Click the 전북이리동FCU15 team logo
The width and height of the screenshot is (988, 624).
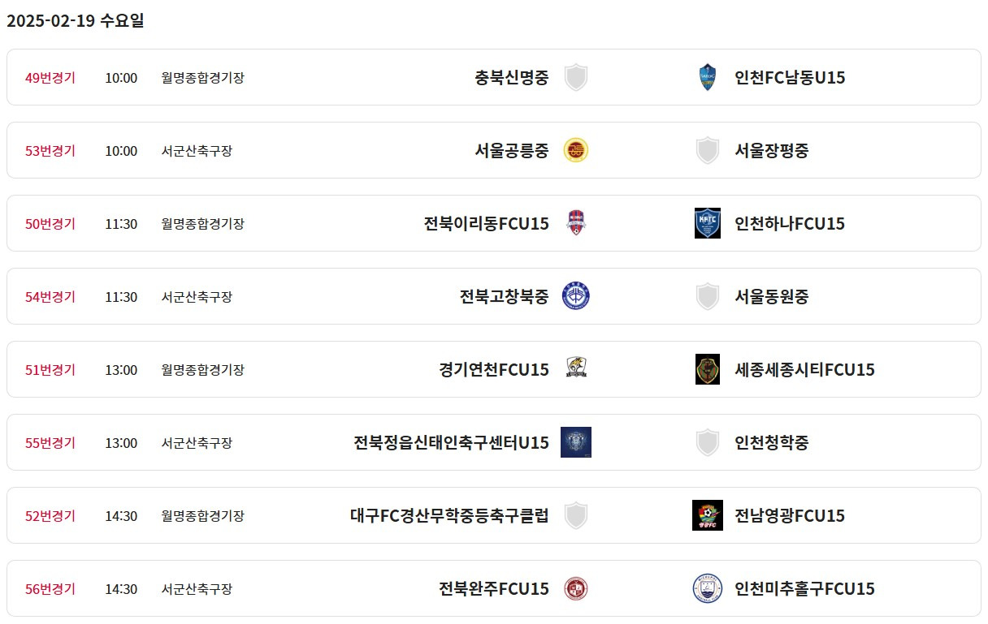576,223
